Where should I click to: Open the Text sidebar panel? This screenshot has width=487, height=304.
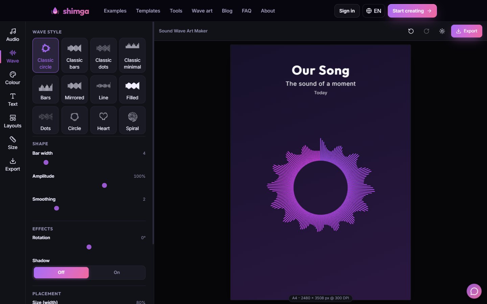13,100
